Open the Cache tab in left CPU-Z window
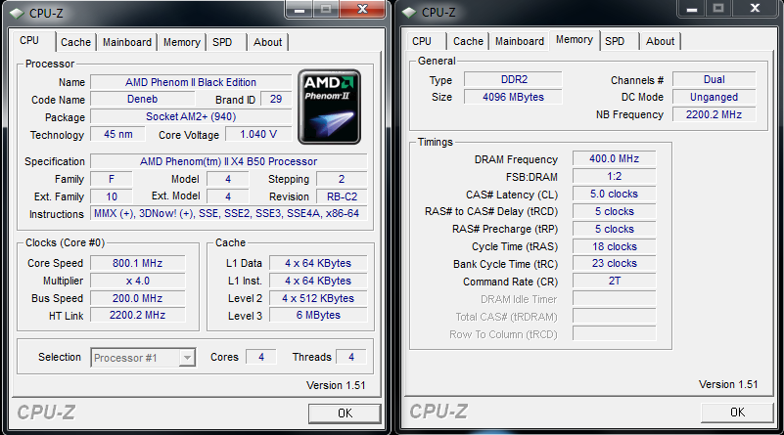784x435 pixels. pyautogui.click(x=75, y=42)
